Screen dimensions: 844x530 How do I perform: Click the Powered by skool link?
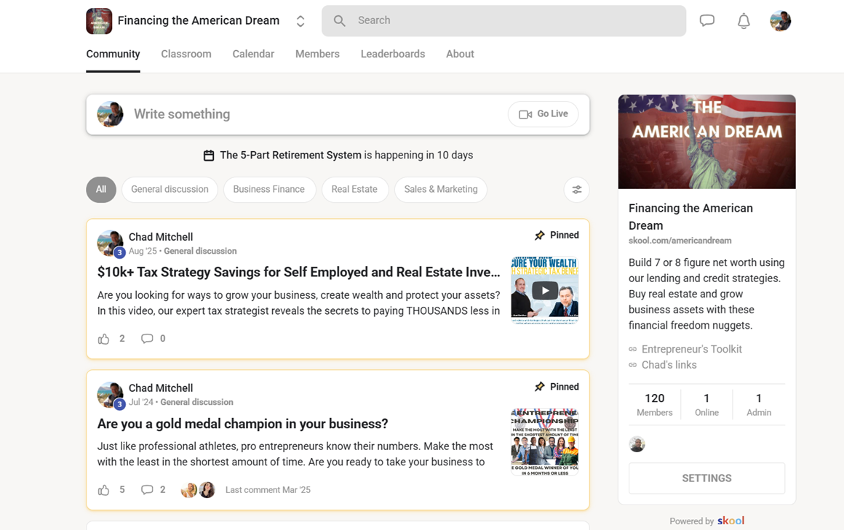point(706,521)
